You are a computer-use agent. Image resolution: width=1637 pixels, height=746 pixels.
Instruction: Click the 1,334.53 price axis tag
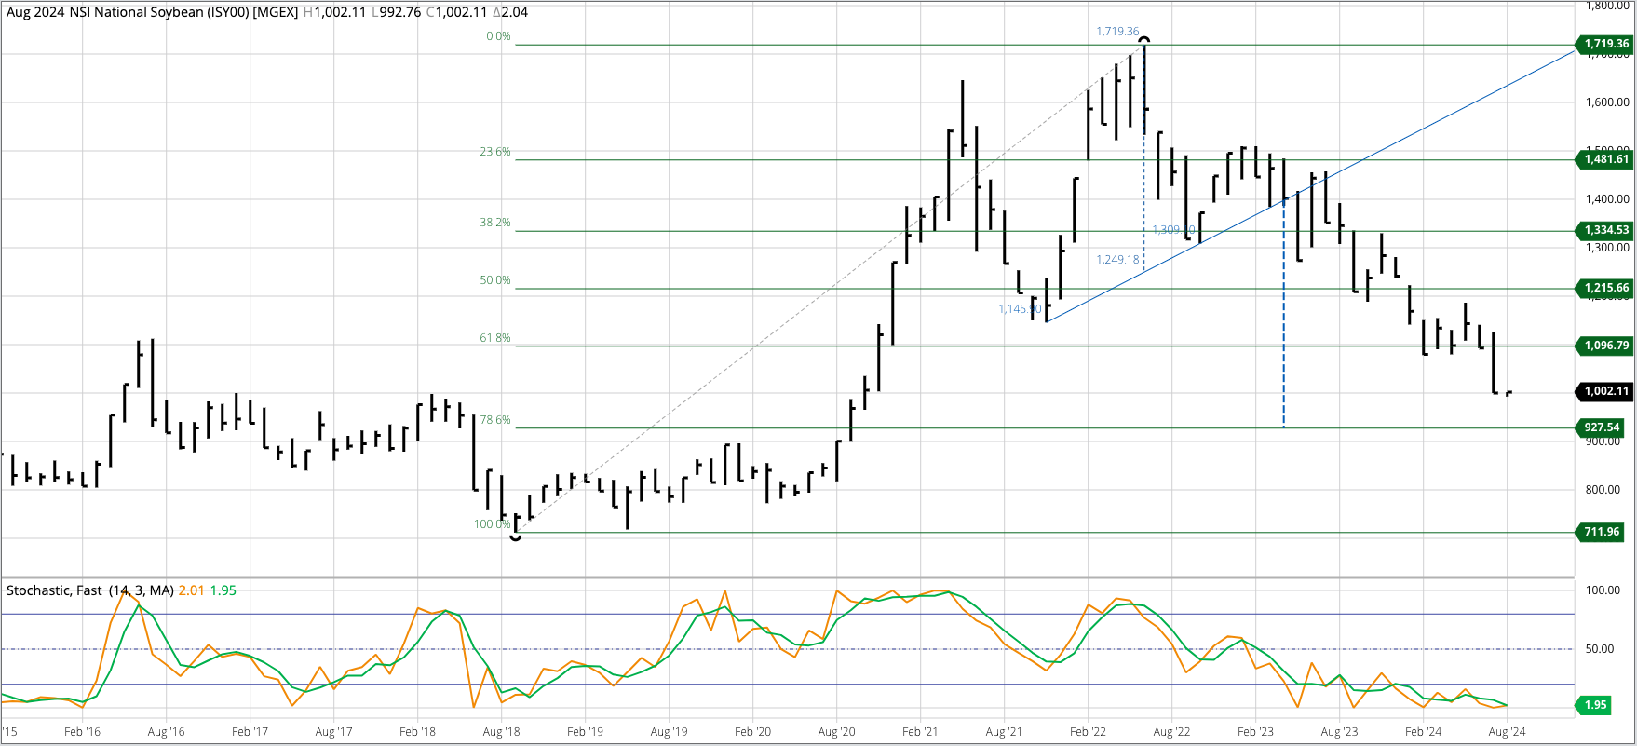(1605, 230)
